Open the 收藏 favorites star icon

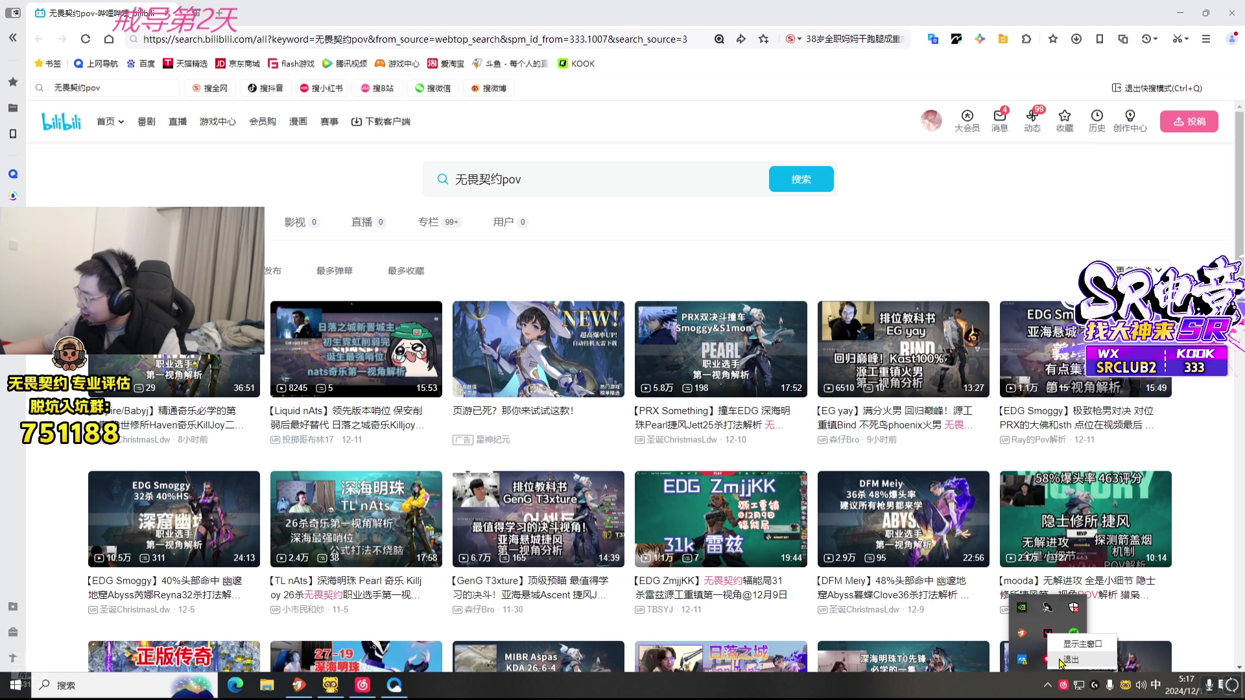click(1065, 121)
